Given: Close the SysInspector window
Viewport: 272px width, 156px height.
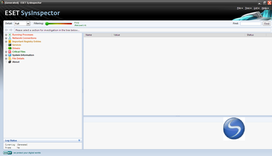Looking at the screenshot, I should point(269,3).
